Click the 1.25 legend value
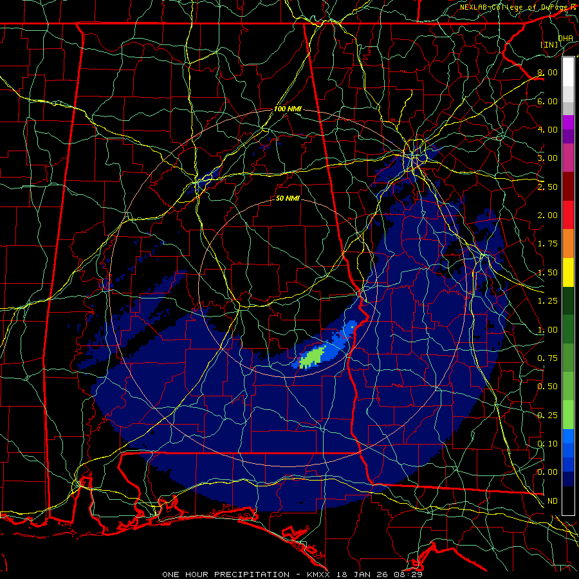Screen dimensions: 579x579 click(x=547, y=301)
